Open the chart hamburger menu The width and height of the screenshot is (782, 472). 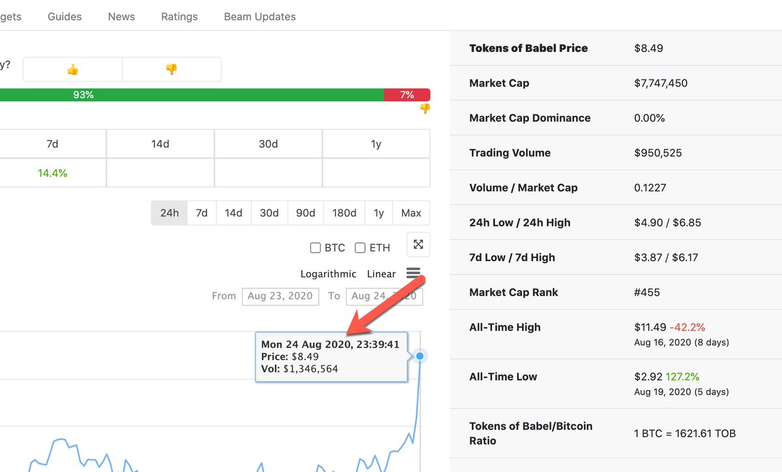pos(413,273)
